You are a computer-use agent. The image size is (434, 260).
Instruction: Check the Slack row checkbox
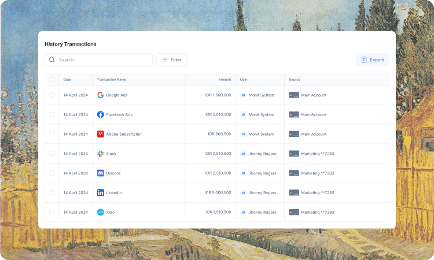pyautogui.click(x=52, y=154)
